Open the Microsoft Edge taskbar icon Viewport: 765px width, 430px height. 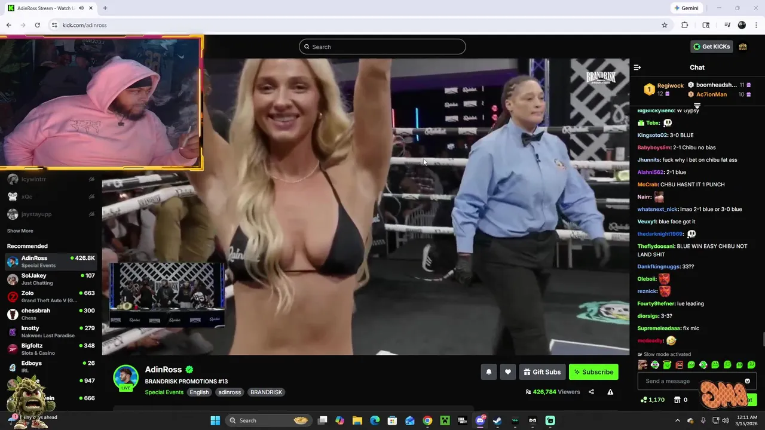click(x=375, y=420)
